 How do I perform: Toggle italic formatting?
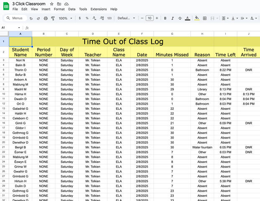coord(172,18)
